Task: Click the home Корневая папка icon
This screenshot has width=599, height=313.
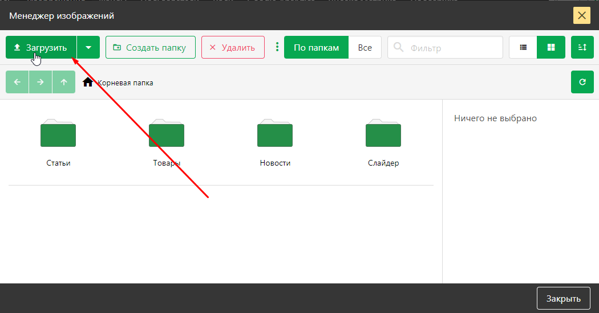Action: 88,82
